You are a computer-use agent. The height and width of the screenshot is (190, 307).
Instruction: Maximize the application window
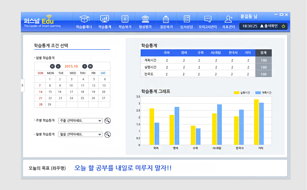282,14
